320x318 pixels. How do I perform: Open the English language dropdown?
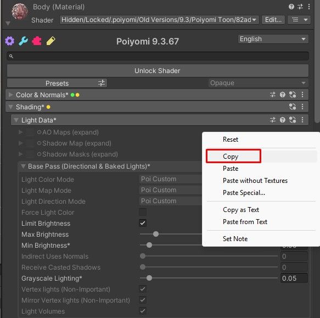click(273, 39)
